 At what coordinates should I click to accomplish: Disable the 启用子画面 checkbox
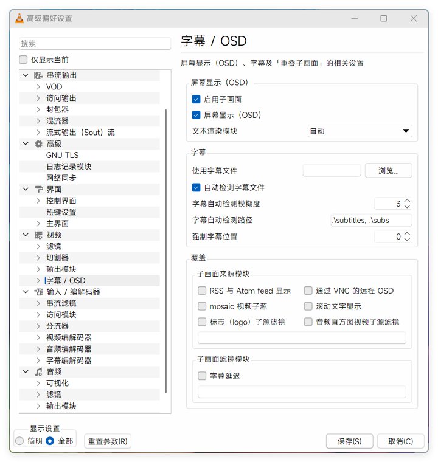point(196,99)
